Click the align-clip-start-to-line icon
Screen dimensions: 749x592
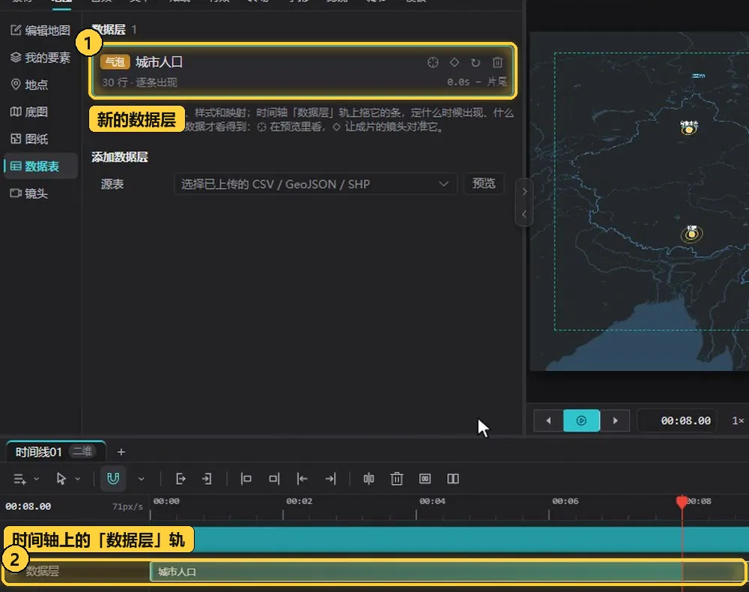246,479
